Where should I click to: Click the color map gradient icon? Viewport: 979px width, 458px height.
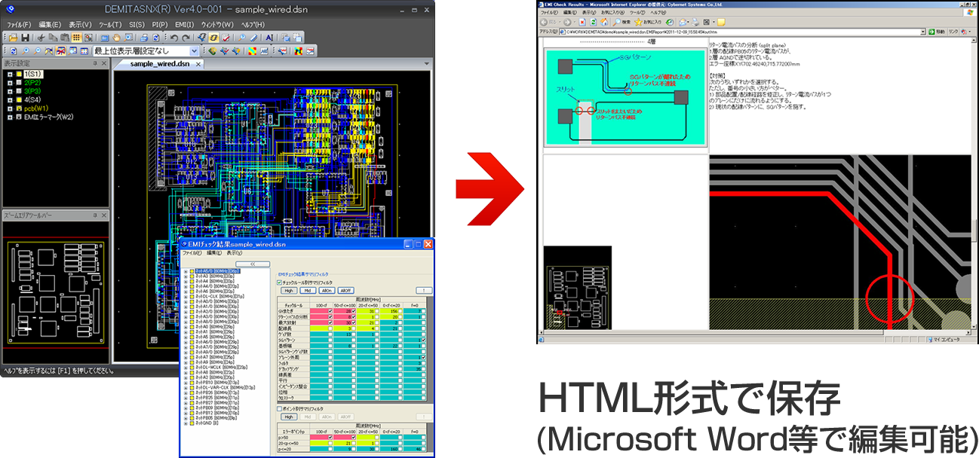253,51
